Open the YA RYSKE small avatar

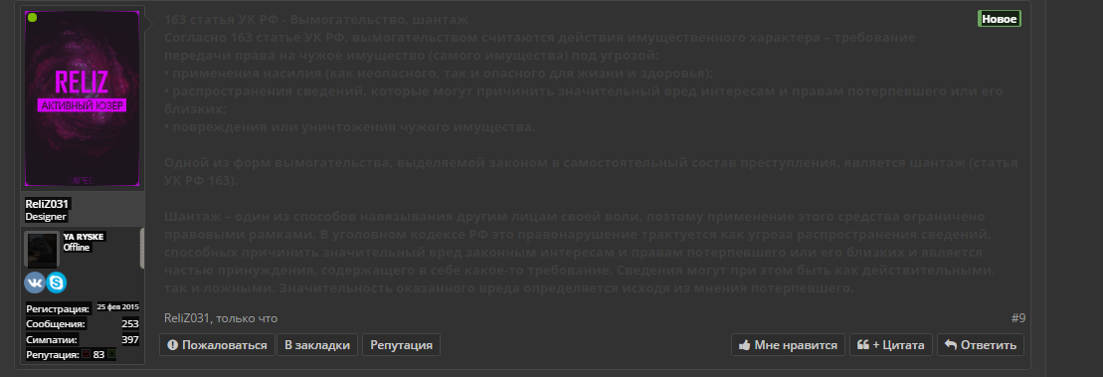pos(42,249)
